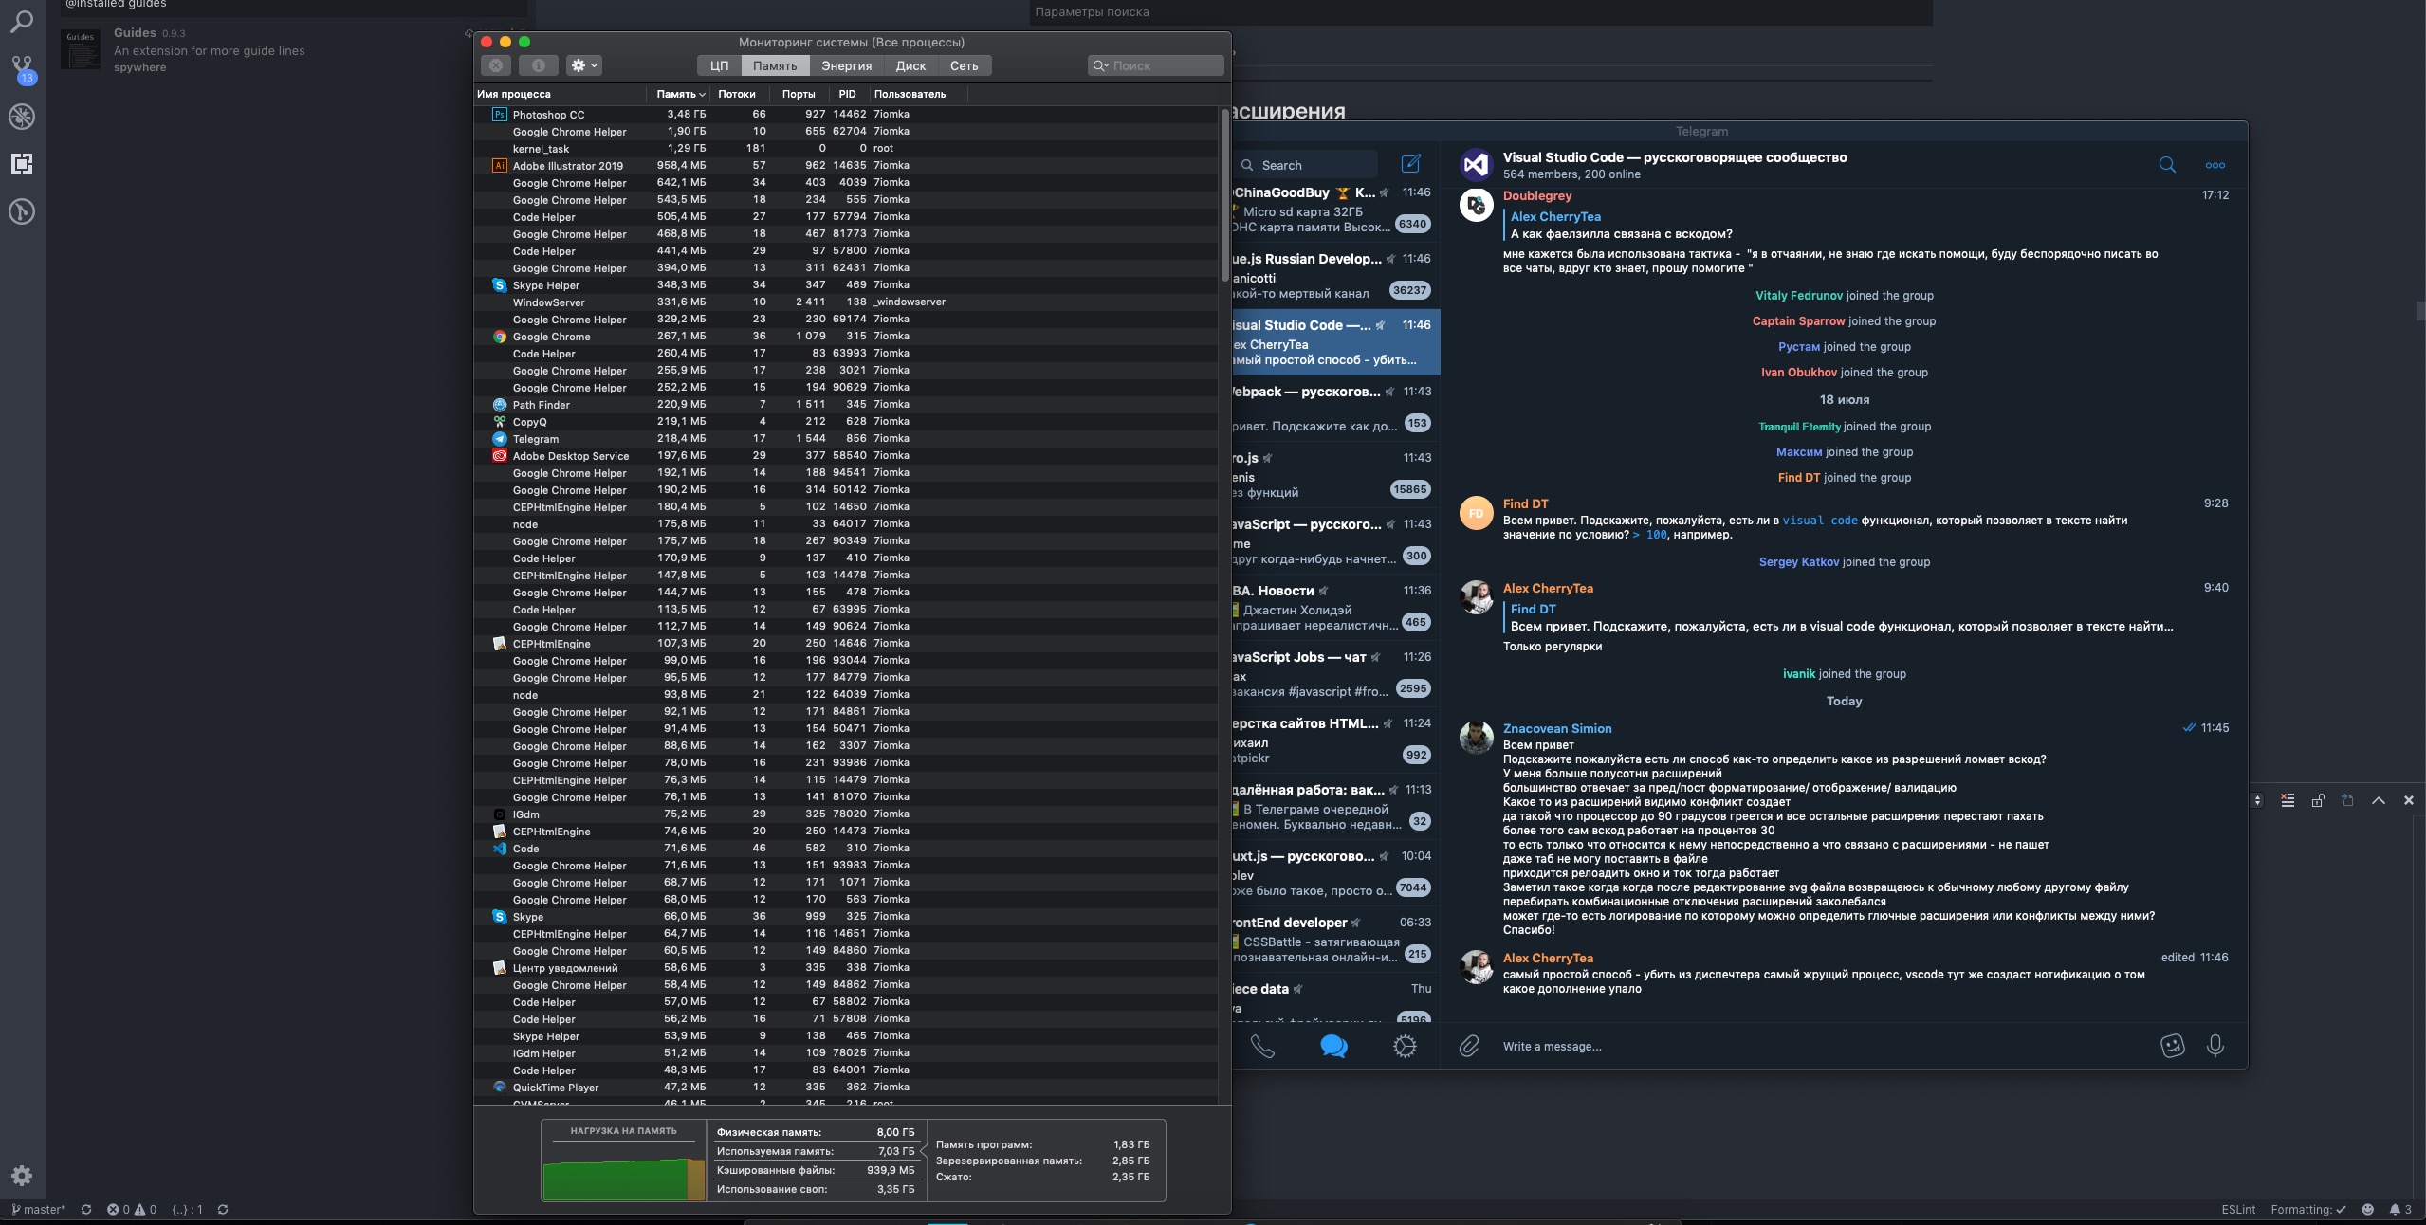The height and width of the screenshot is (1225, 2426).
Task: Open the FrontEnd developer chat
Action: coord(1335,940)
